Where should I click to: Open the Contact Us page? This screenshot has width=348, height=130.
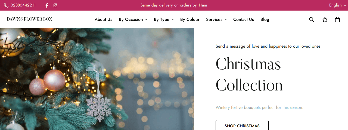244,19
